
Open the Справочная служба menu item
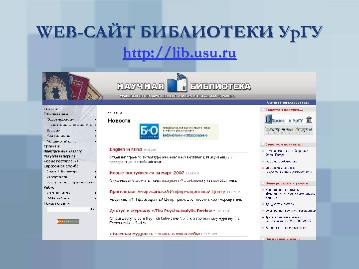(x=61, y=166)
